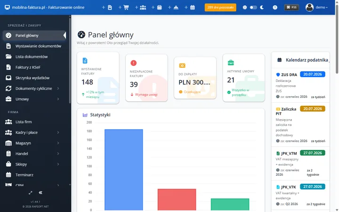Click the add shopping cart icon in top bar
The image size is (339, 212).
[x=124, y=8]
